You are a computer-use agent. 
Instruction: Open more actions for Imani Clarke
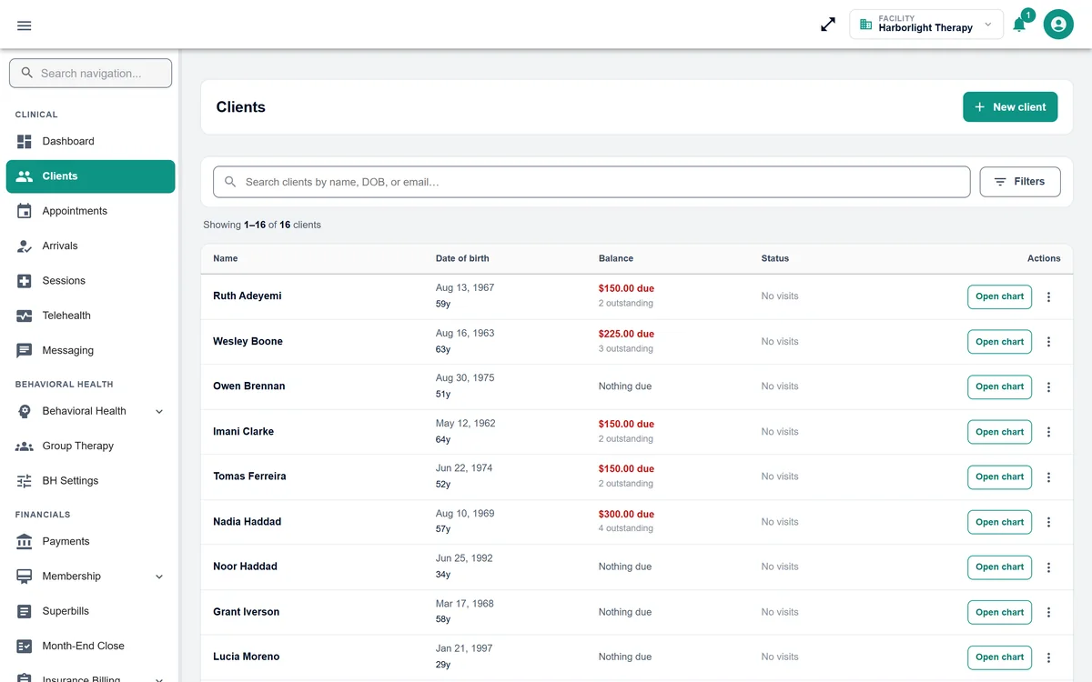pyautogui.click(x=1048, y=432)
